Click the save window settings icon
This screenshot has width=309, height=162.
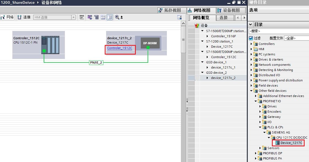click(x=179, y=17)
